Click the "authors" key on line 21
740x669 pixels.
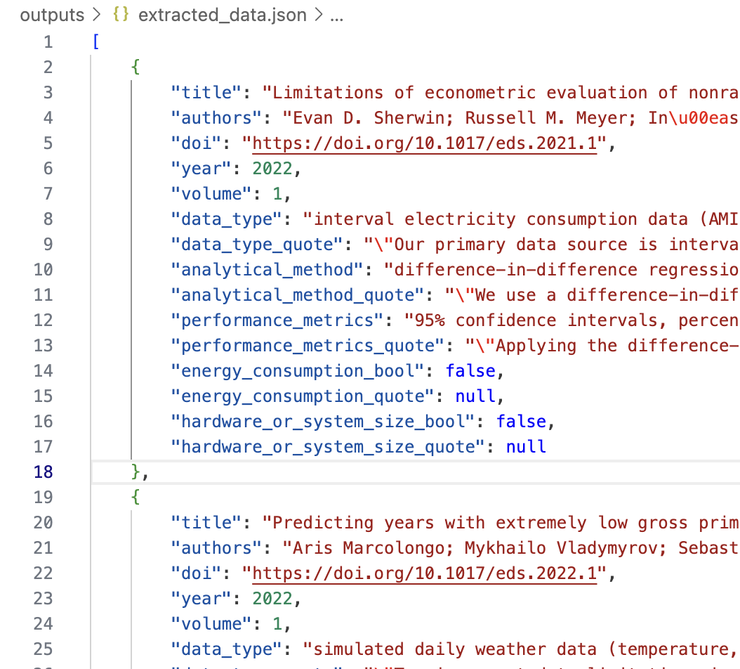point(217,547)
